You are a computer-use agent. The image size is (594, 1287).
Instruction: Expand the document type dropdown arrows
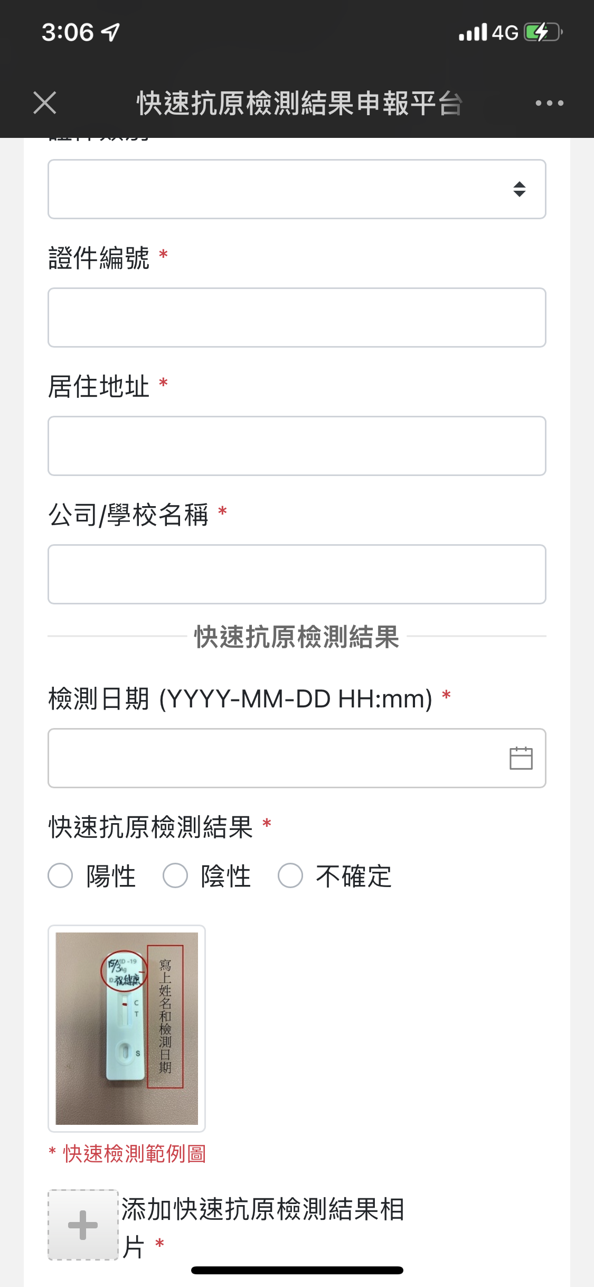coord(520,189)
